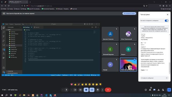
Task: Open the Мой диск Google bookmark
Action: pos(62,9)
